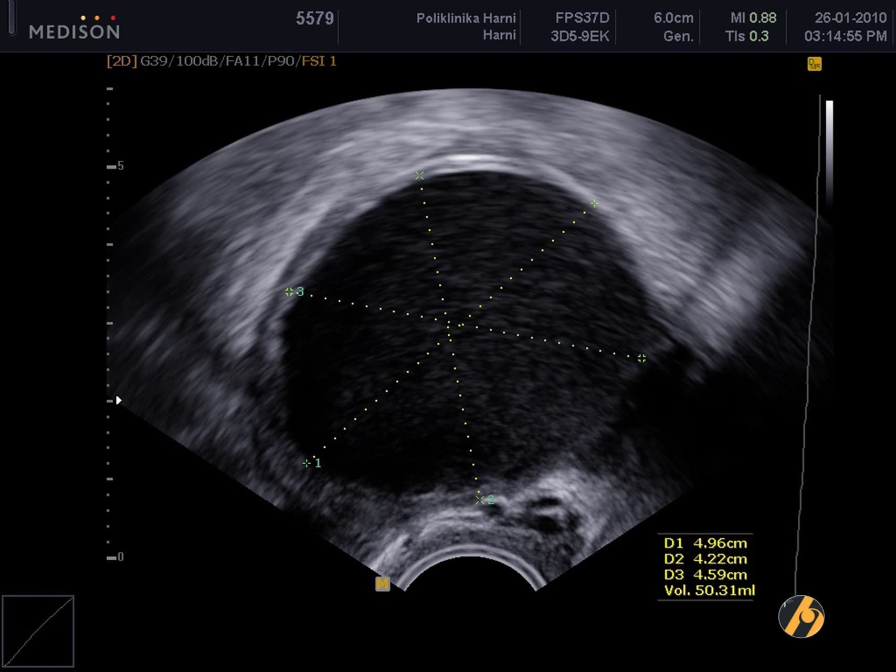Click the gamma curve box at bottom left

(38, 631)
